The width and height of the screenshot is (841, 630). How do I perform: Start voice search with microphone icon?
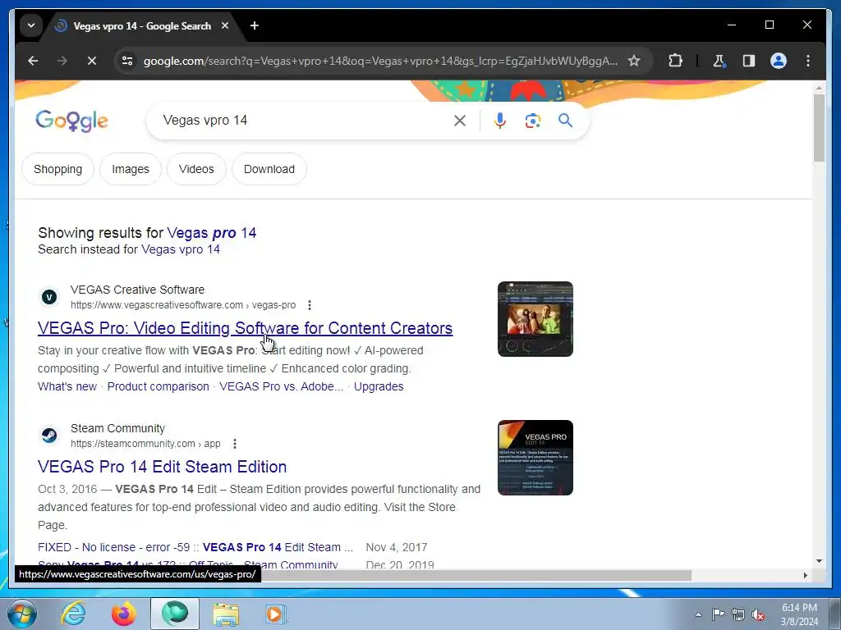(500, 121)
